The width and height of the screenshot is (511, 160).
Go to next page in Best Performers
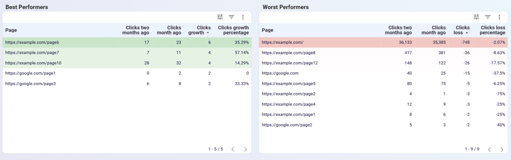coord(245,149)
